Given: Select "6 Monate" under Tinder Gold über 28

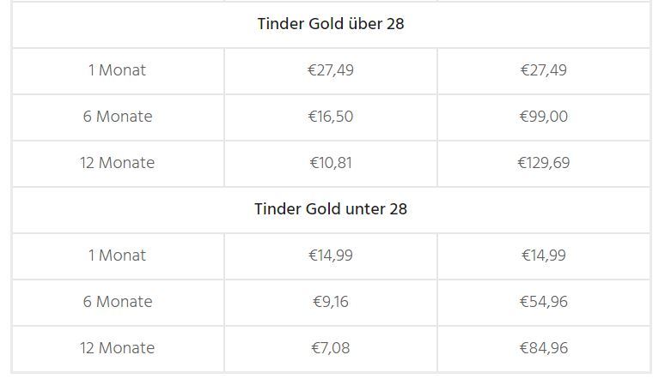Looking at the screenshot, I should pos(117,117).
